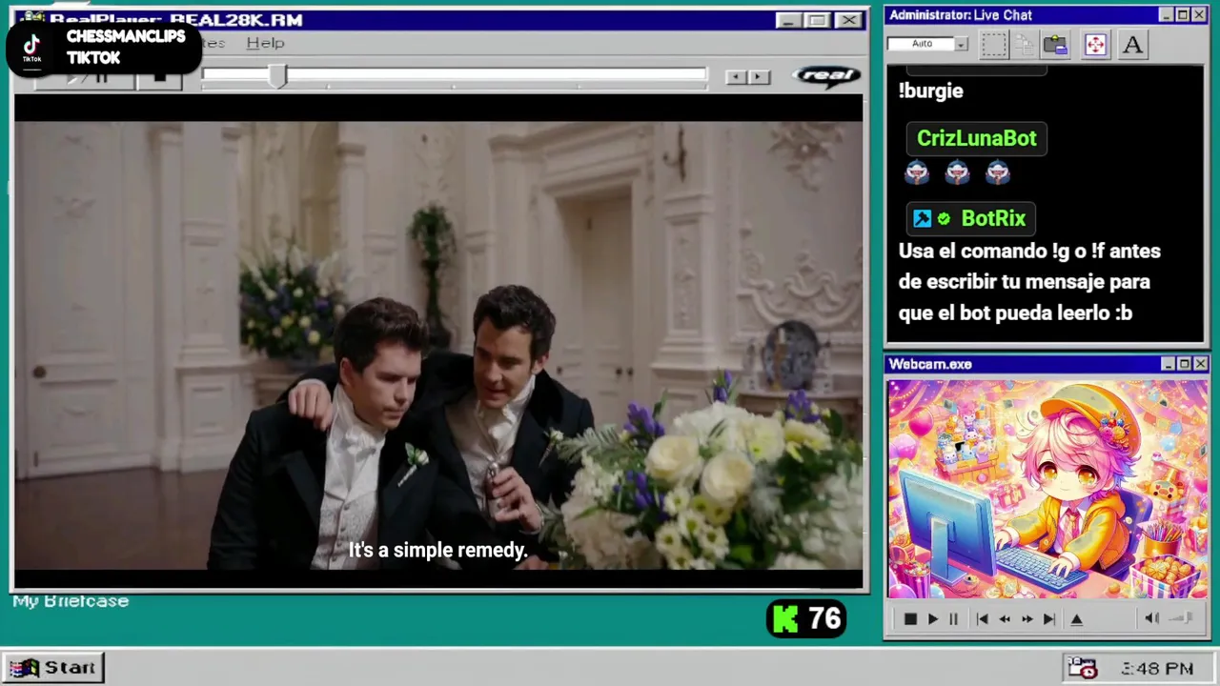Click the third emote under CrizLunaBot
Image resolution: width=1220 pixels, height=686 pixels.
(x=997, y=171)
